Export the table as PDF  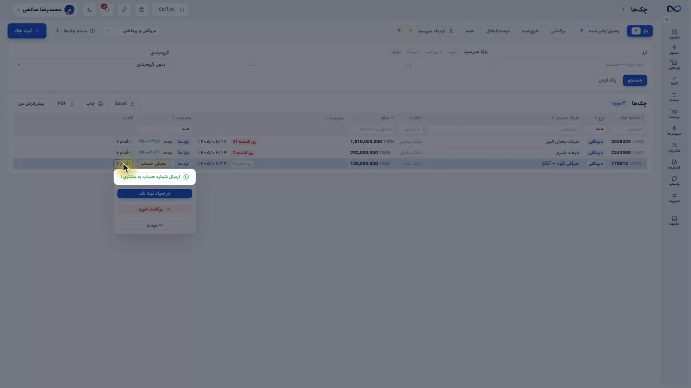(66, 104)
